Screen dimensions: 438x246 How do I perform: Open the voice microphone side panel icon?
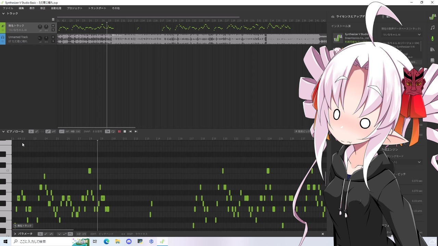[433, 39]
